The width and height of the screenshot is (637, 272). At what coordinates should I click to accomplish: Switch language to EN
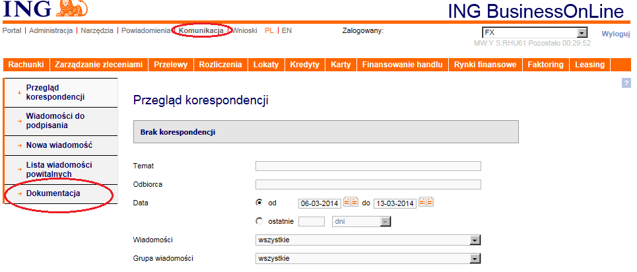286,30
